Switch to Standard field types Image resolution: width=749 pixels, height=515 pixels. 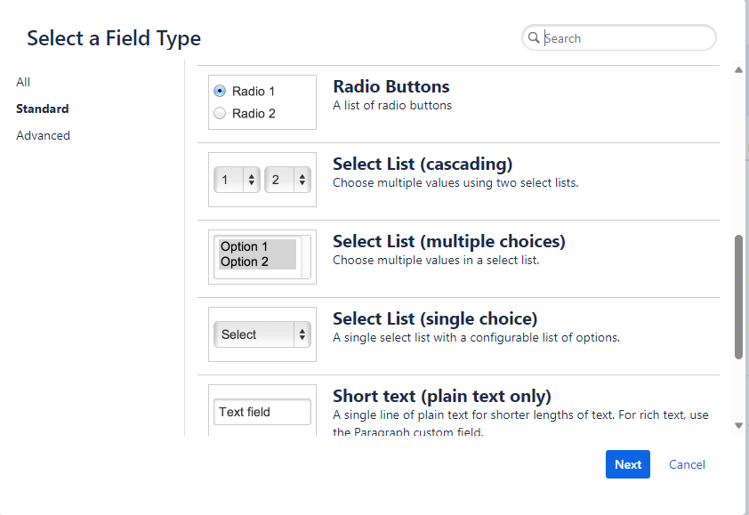(x=42, y=109)
